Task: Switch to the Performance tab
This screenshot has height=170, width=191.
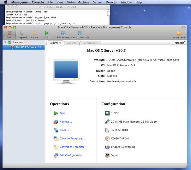Action: tap(90, 43)
